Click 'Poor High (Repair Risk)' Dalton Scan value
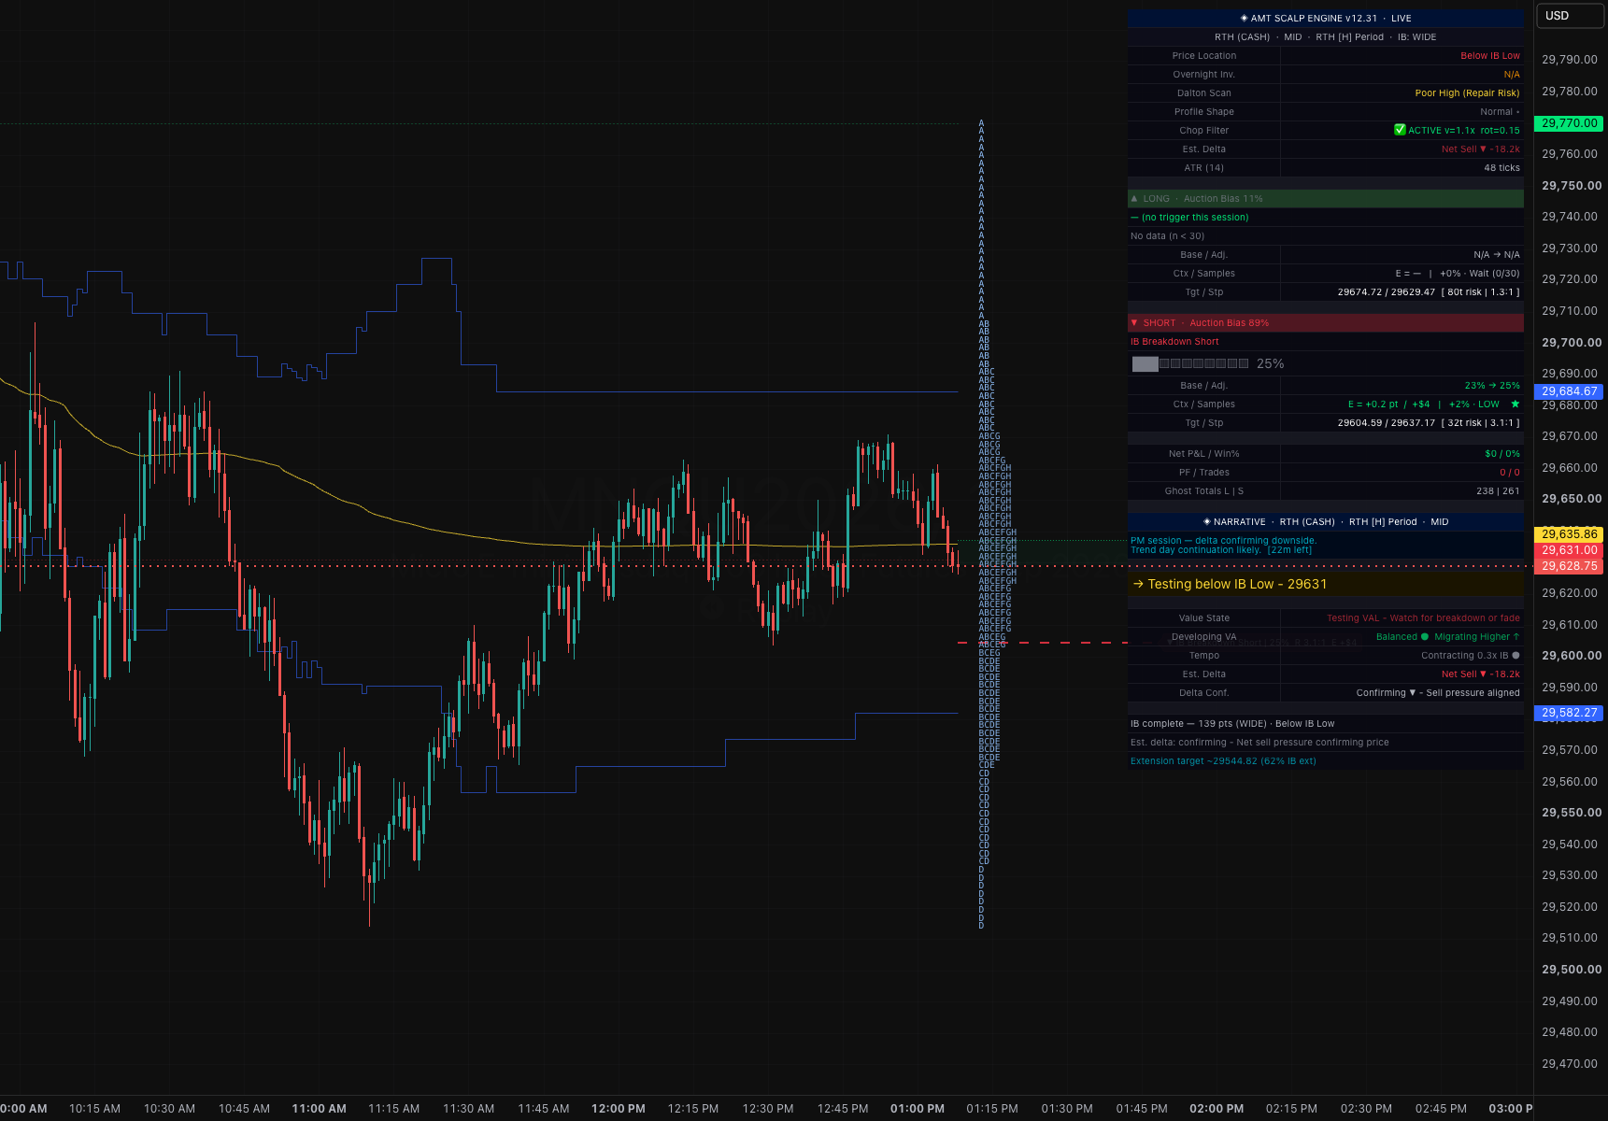Screen dimensions: 1608x1121 tap(1467, 93)
